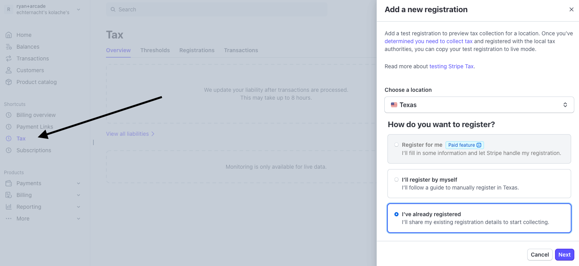Click the Customers person icon
The width and height of the screenshot is (579, 266).
click(x=9, y=70)
